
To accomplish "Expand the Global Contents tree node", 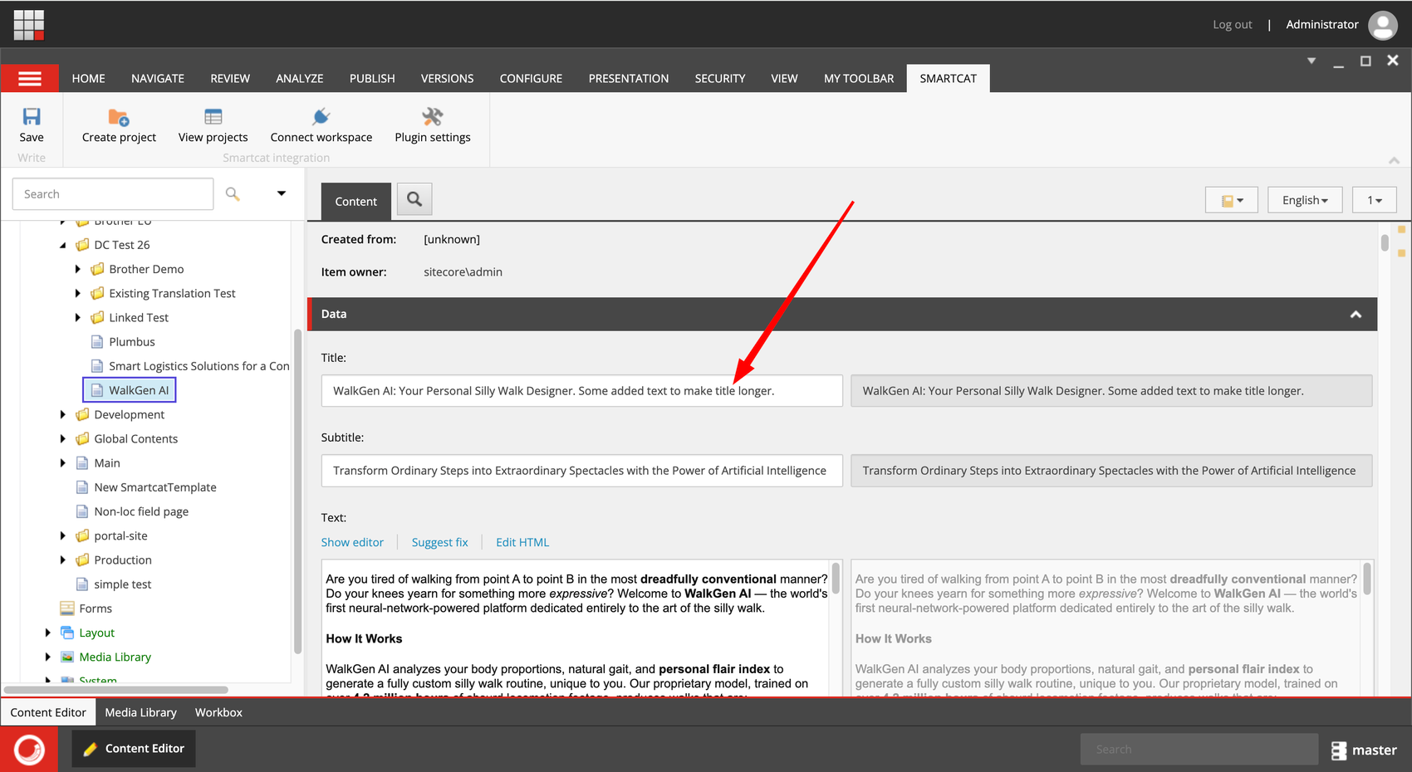I will (x=63, y=438).
